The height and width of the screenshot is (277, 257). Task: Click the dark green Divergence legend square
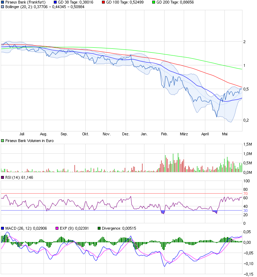coord(99,228)
